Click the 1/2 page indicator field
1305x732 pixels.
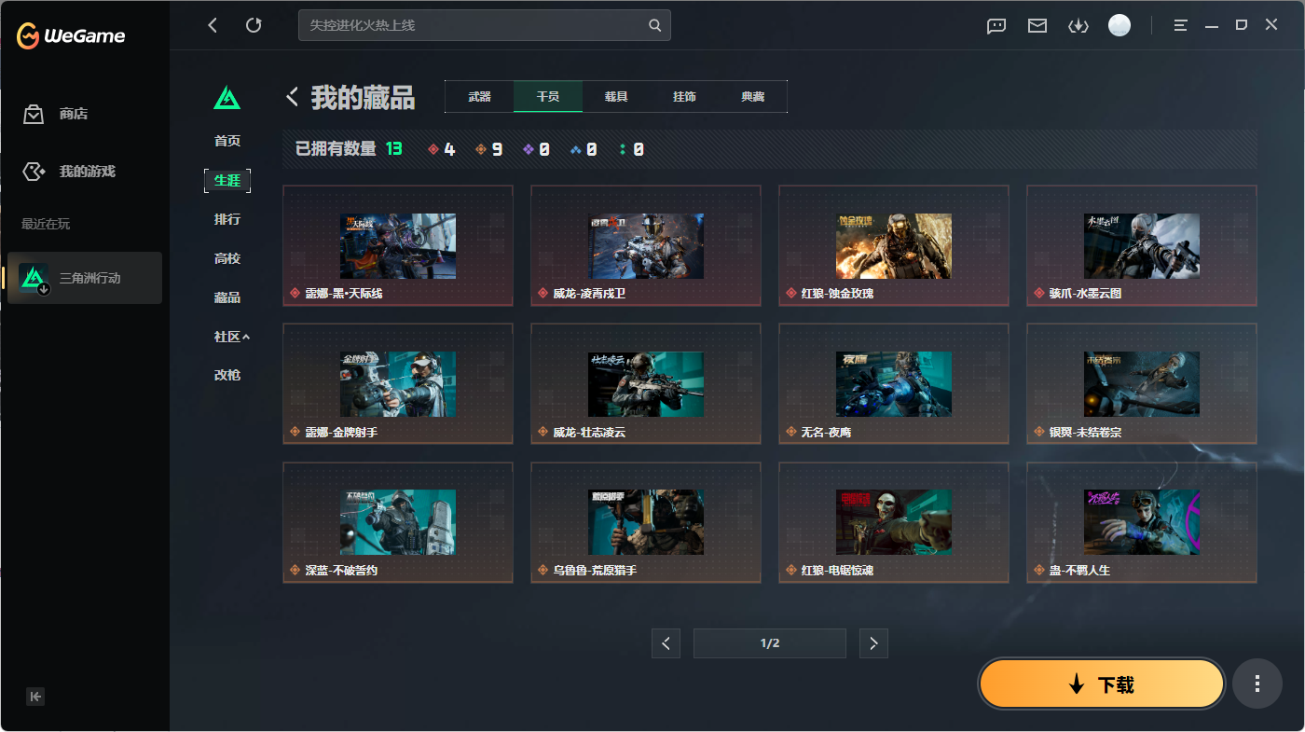pos(770,643)
